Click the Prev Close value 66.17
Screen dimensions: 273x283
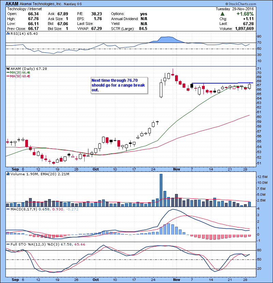point(33,29)
